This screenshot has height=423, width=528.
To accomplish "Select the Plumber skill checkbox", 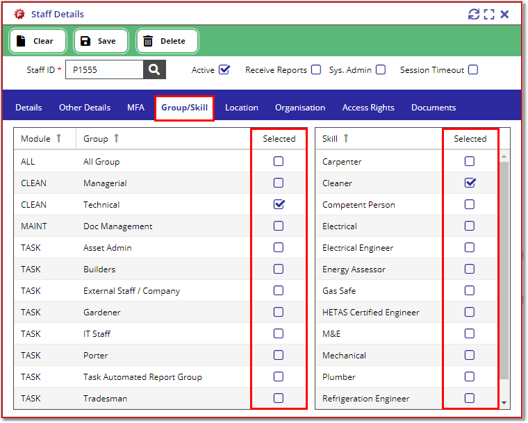I will coord(470,376).
